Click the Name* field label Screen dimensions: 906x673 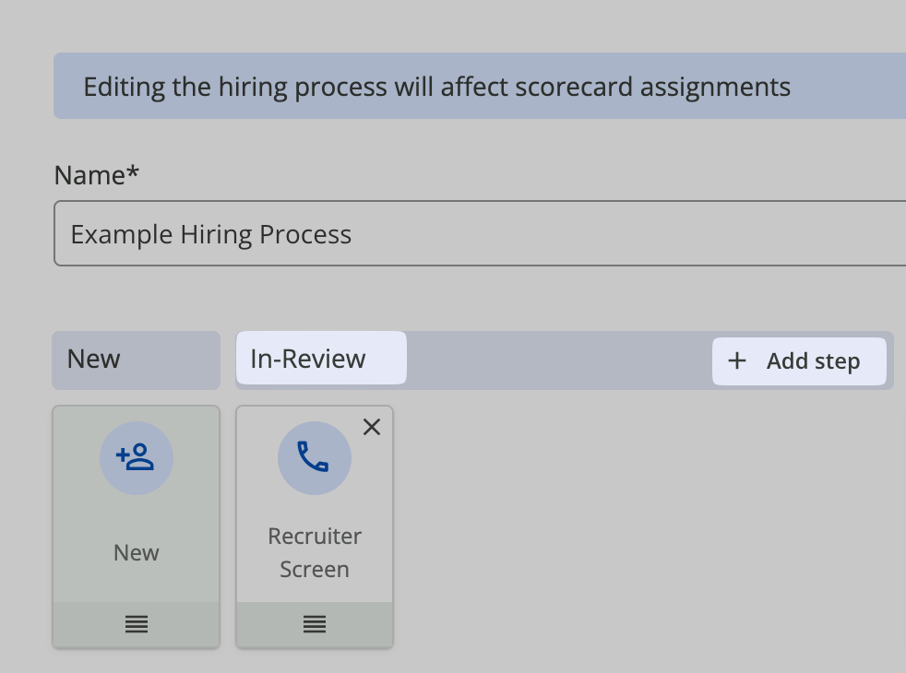(x=97, y=175)
